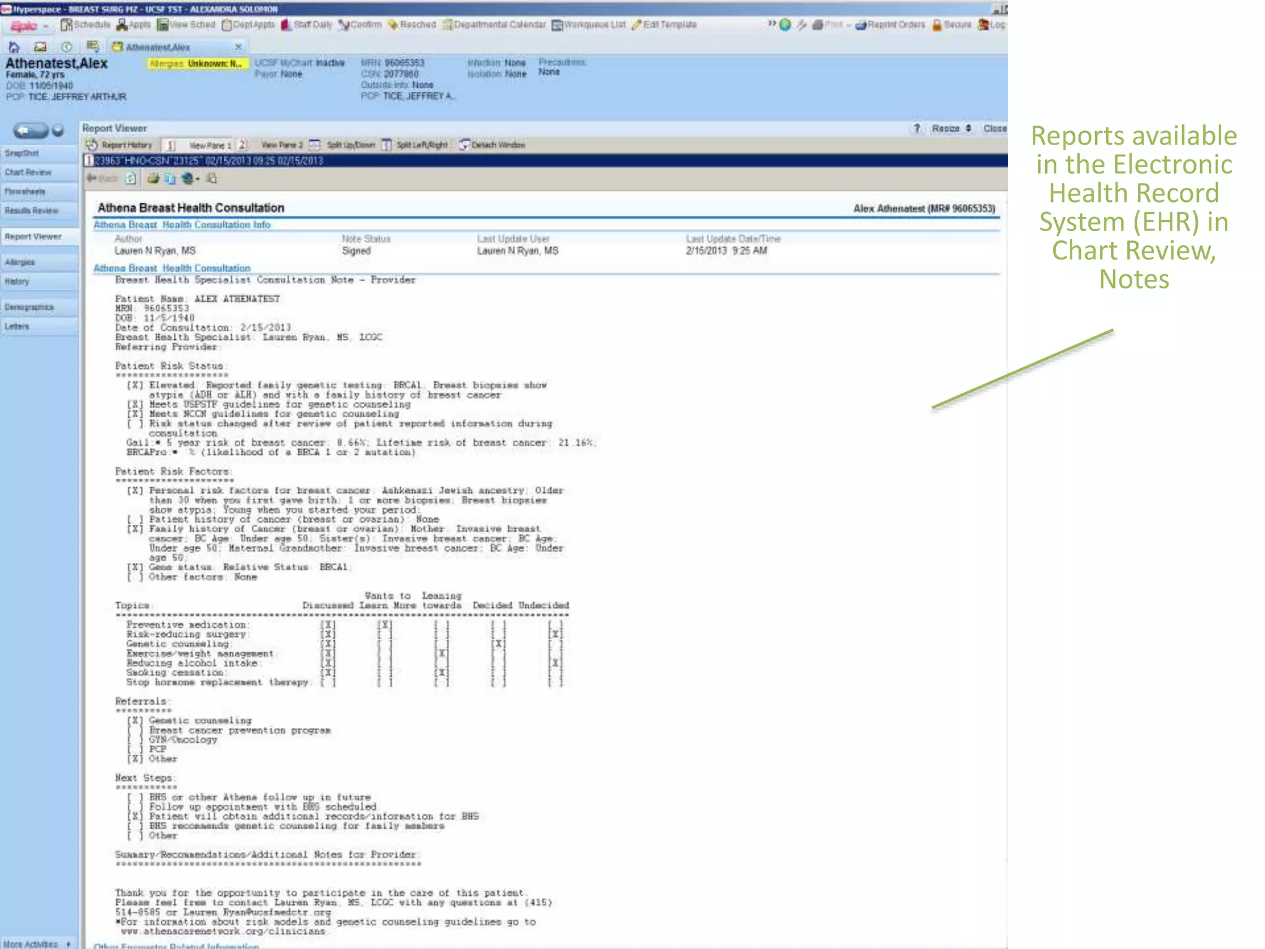
Task: Click the Signed note status text
Action: click(x=356, y=251)
